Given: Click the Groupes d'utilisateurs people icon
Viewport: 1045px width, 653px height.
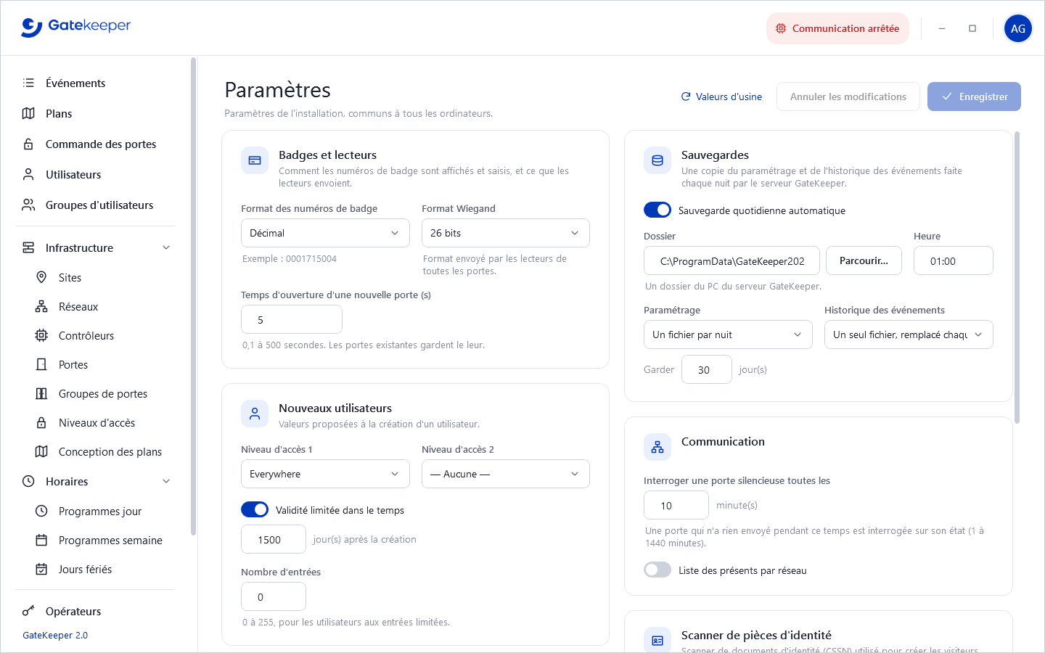Looking at the screenshot, I should [x=28, y=205].
